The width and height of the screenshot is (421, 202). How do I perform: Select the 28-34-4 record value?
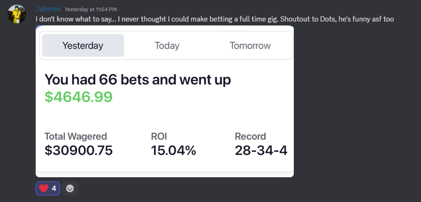tap(261, 151)
